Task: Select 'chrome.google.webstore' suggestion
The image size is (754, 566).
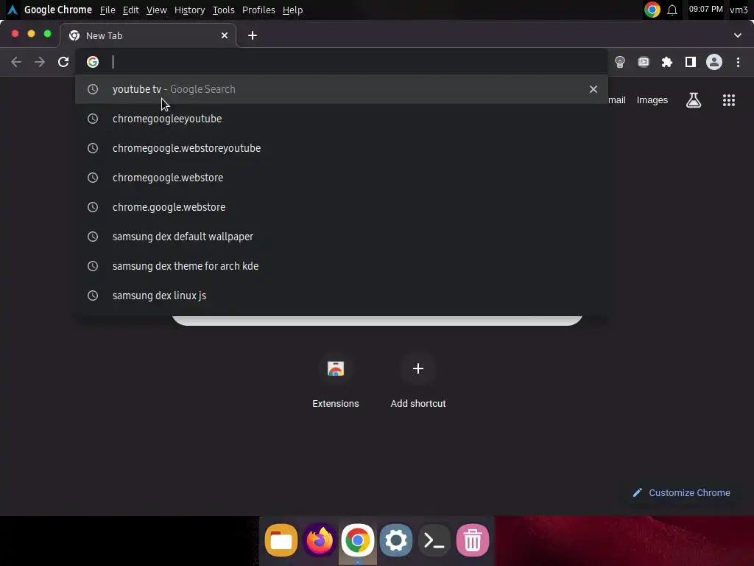Action: tap(342, 207)
